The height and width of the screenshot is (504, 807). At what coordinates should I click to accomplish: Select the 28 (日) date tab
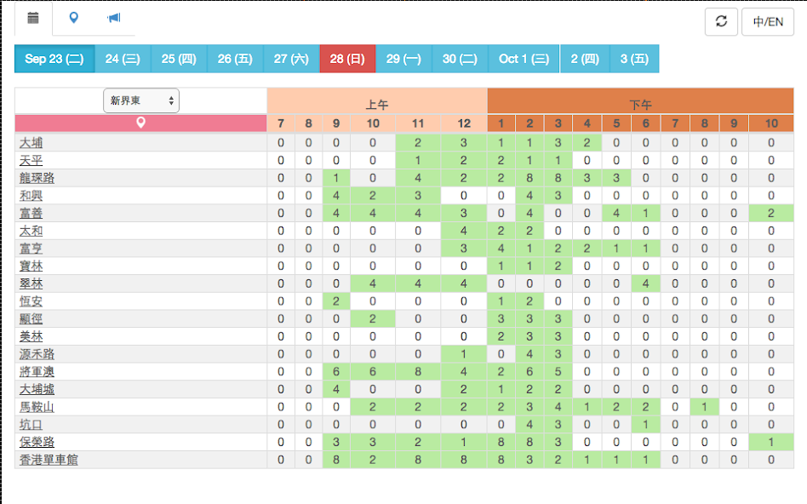click(x=347, y=59)
